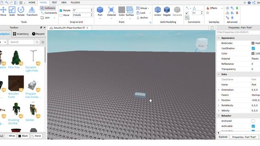The width and height of the screenshot is (260, 146).
Task: Select the Move tool
Action: point(3,11)
